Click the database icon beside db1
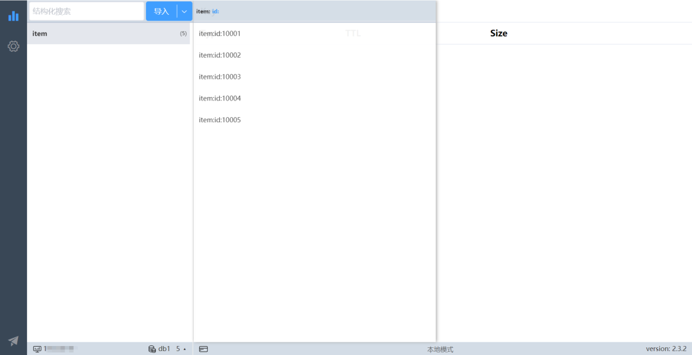692x355 pixels. tap(152, 349)
